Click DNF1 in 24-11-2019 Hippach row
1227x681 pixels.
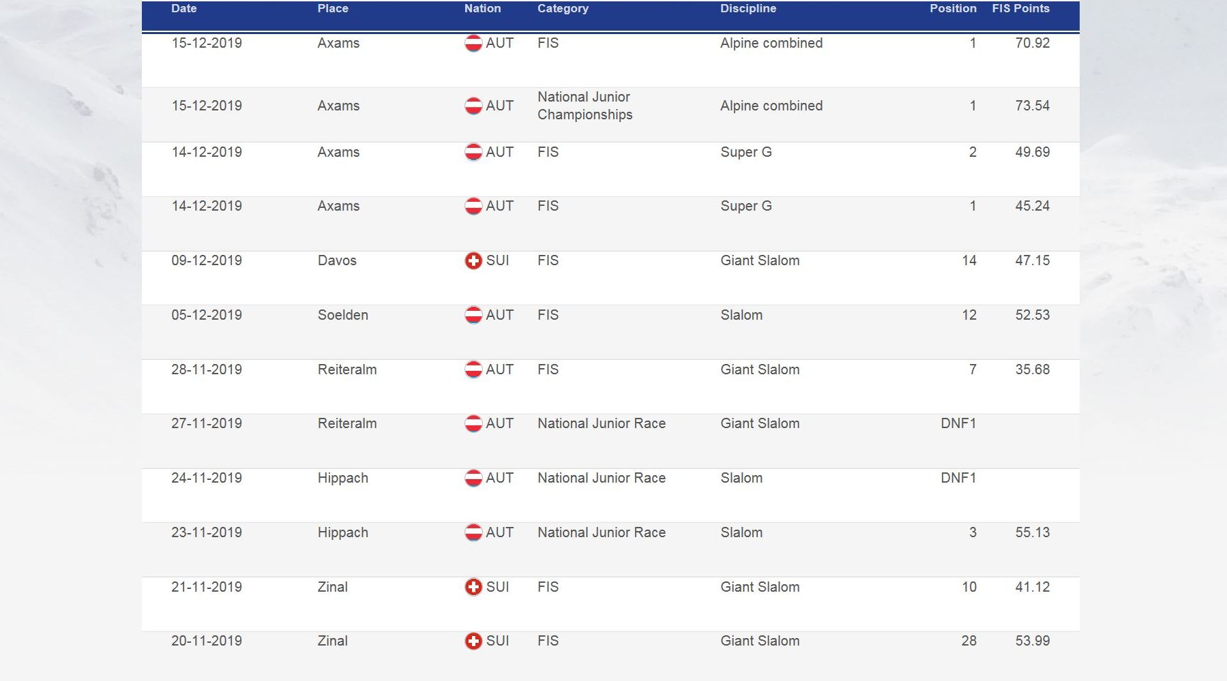958,478
